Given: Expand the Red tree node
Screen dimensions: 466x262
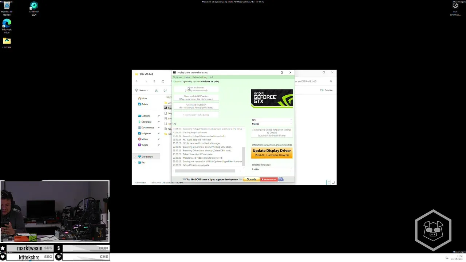Looking at the screenshot, I should 135,162.
